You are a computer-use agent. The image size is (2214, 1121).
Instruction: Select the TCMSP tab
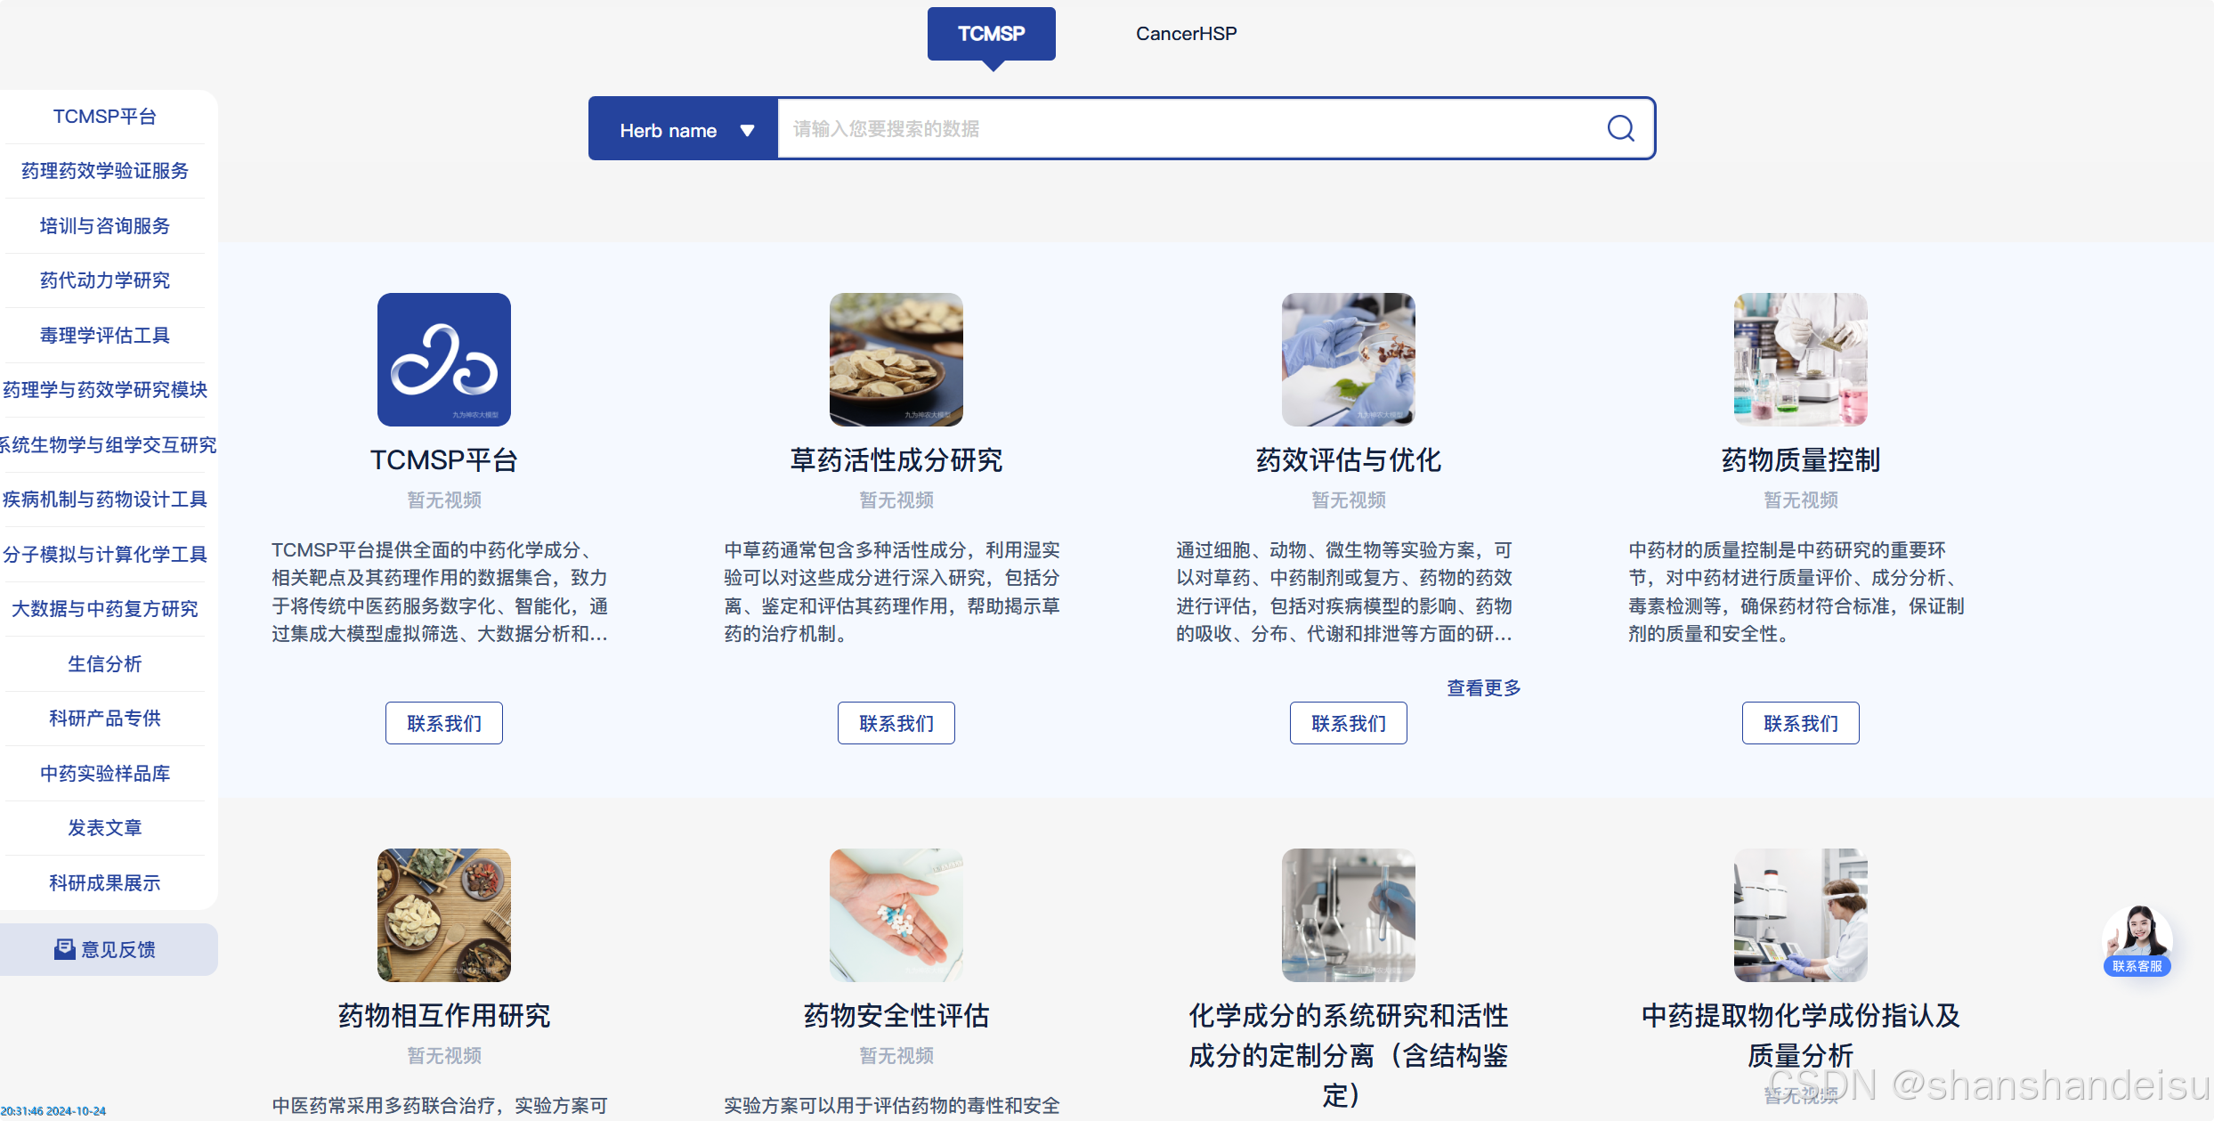991,34
